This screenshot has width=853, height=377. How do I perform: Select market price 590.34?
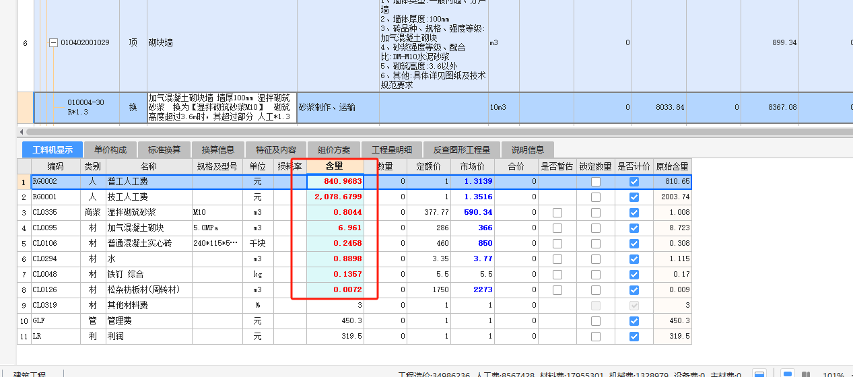(x=473, y=213)
